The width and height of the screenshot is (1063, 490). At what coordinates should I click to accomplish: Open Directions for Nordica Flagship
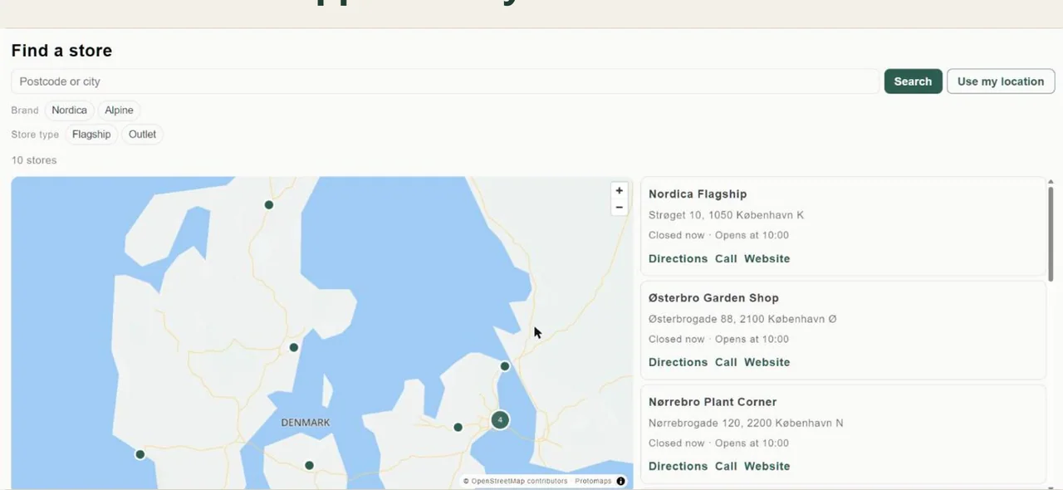tap(678, 258)
